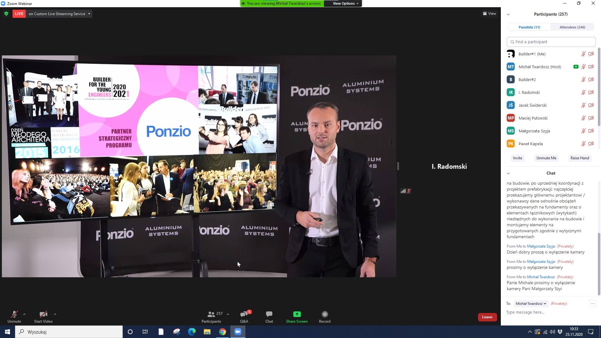Open Chat from bottom toolbar
The height and width of the screenshot is (338, 601).
[x=269, y=315]
